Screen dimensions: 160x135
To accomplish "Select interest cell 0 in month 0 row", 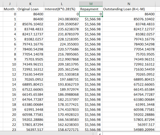I will pyautogui.click(x=62, y=14).
